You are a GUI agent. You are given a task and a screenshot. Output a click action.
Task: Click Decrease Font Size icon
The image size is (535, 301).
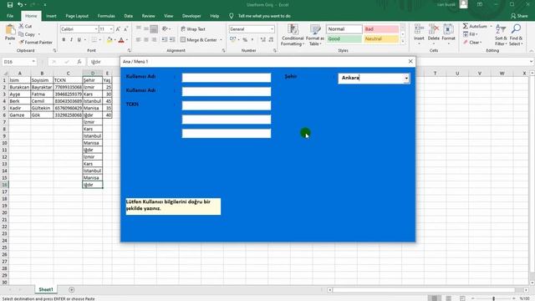(x=125, y=29)
